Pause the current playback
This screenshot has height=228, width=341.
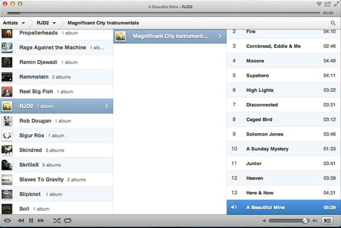(x=31, y=220)
